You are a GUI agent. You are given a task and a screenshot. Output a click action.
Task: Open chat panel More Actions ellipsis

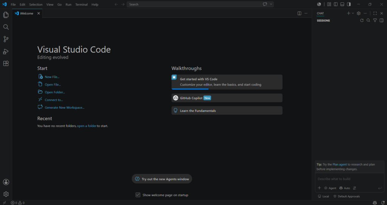pyautogui.click(x=365, y=13)
